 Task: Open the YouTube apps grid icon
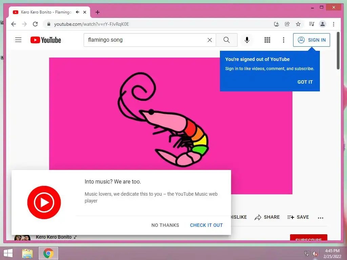pyautogui.click(x=267, y=40)
